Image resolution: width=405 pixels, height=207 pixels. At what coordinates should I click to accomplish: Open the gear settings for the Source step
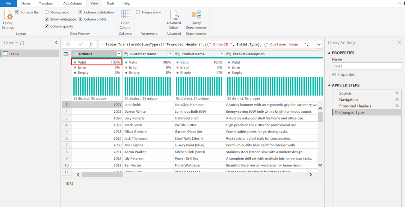click(397, 93)
